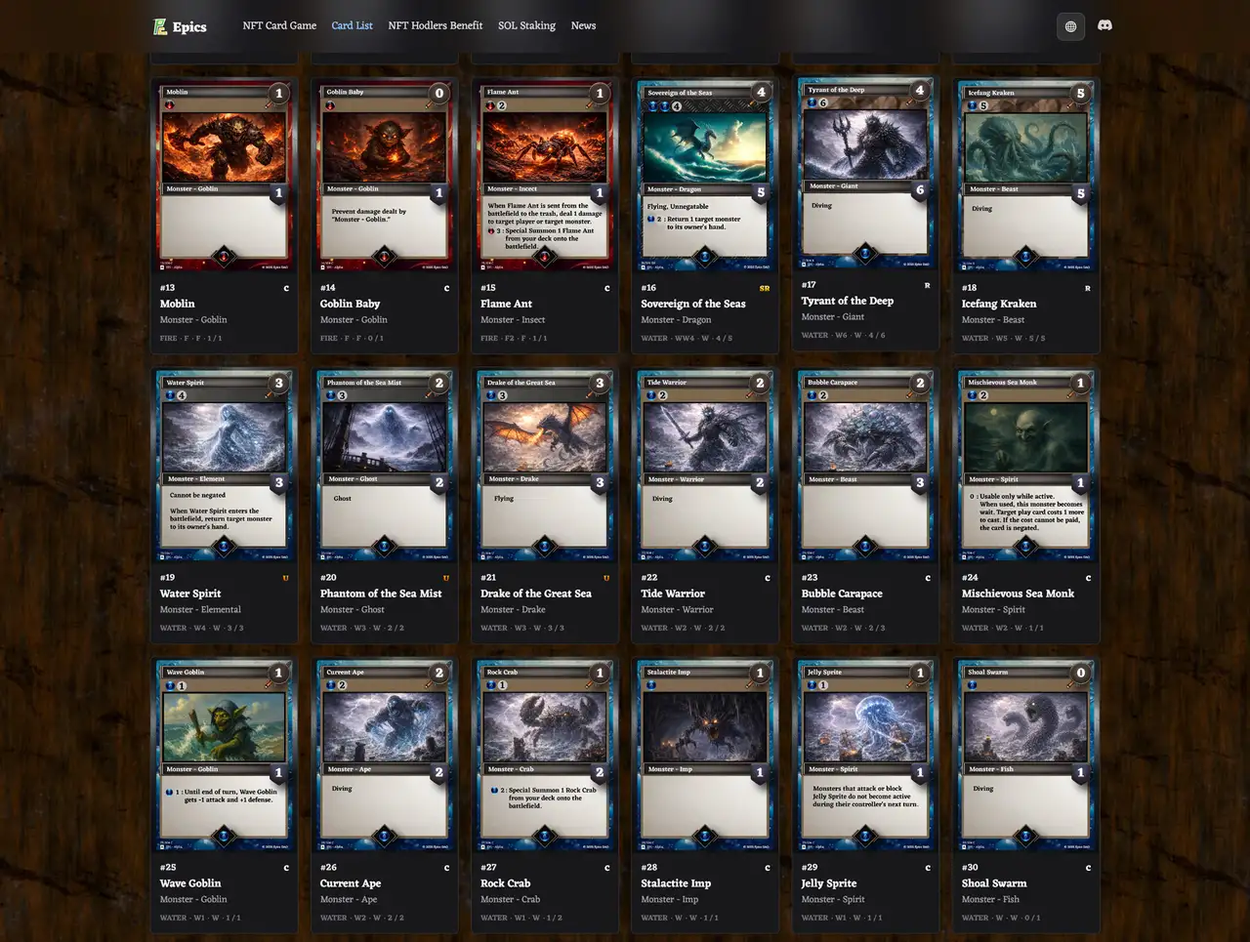Select the Jelly Sprite card
The height and width of the screenshot is (942, 1250).
pos(864,756)
